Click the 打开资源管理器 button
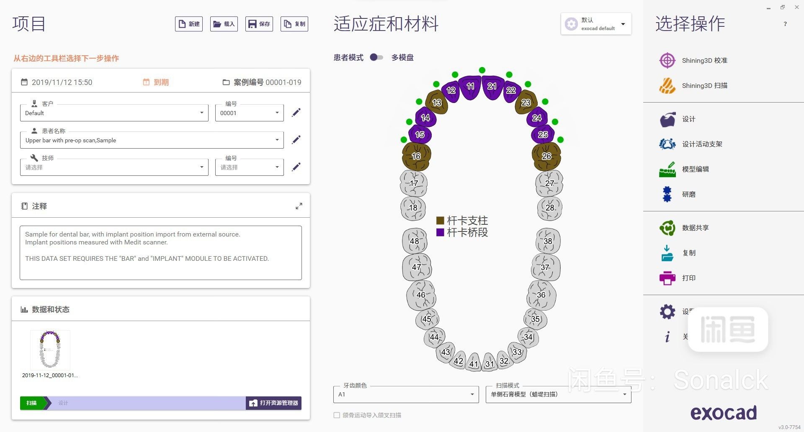Viewport: 804px width, 432px height. [x=274, y=403]
